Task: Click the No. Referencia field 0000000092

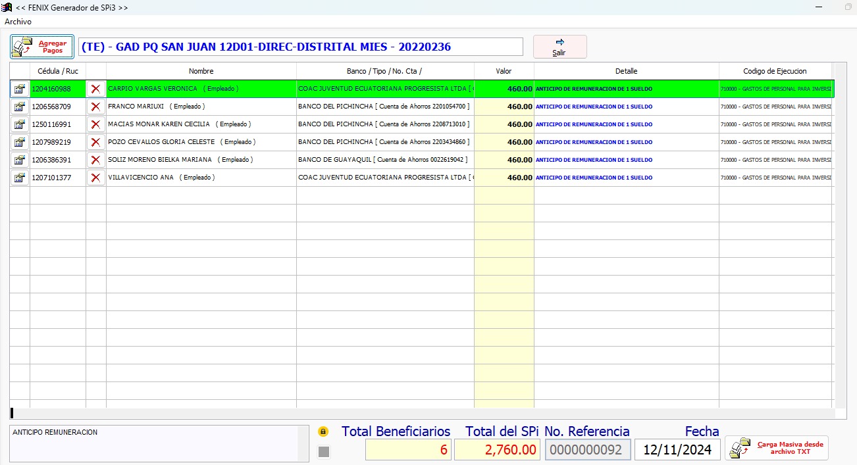Action: coord(587,450)
